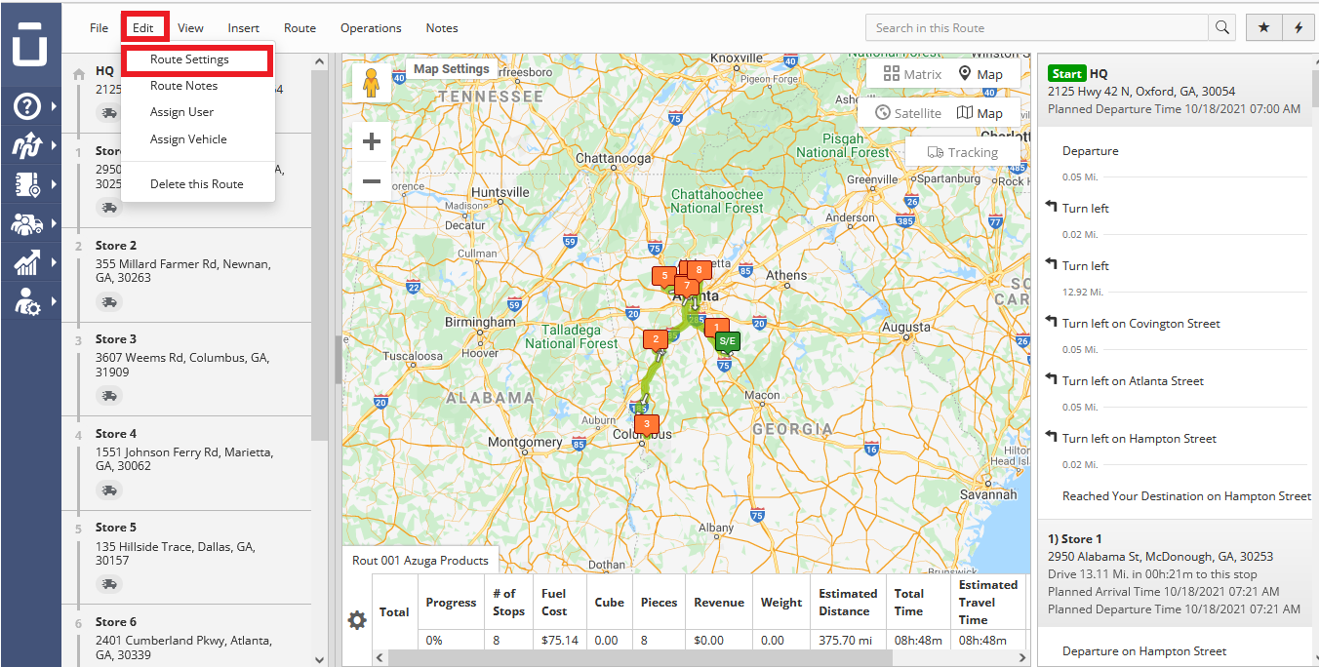
Task: Open the View menu
Action: tap(190, 28)
